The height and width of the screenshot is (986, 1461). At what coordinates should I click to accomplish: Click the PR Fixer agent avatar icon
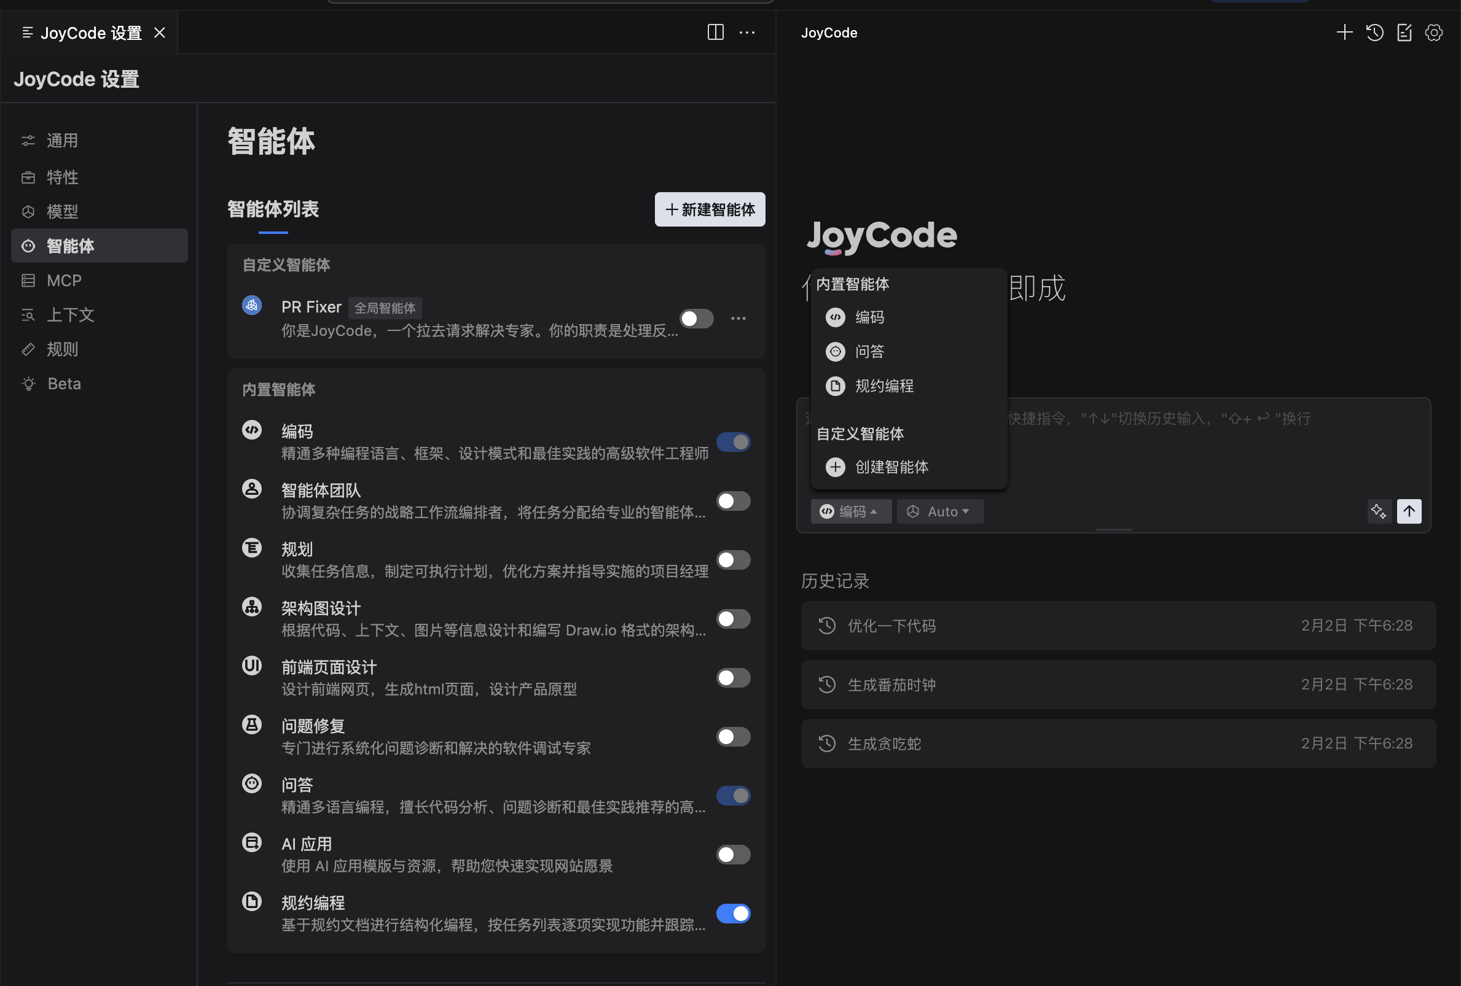pos(252,305)
